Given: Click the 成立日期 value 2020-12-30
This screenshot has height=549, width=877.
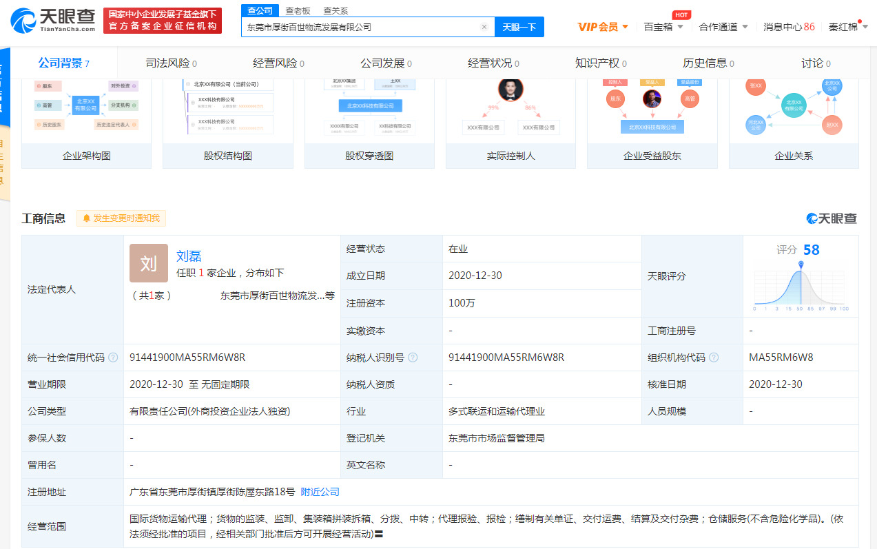Looking at the screenshot, I should [475, 276].
